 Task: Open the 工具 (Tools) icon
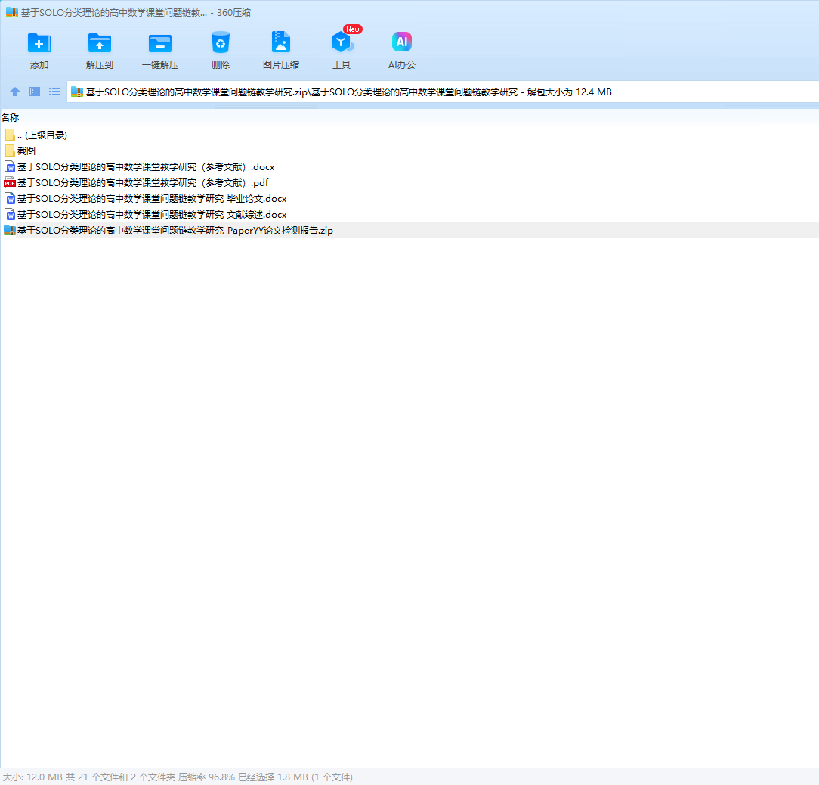(x=342, y=42)
